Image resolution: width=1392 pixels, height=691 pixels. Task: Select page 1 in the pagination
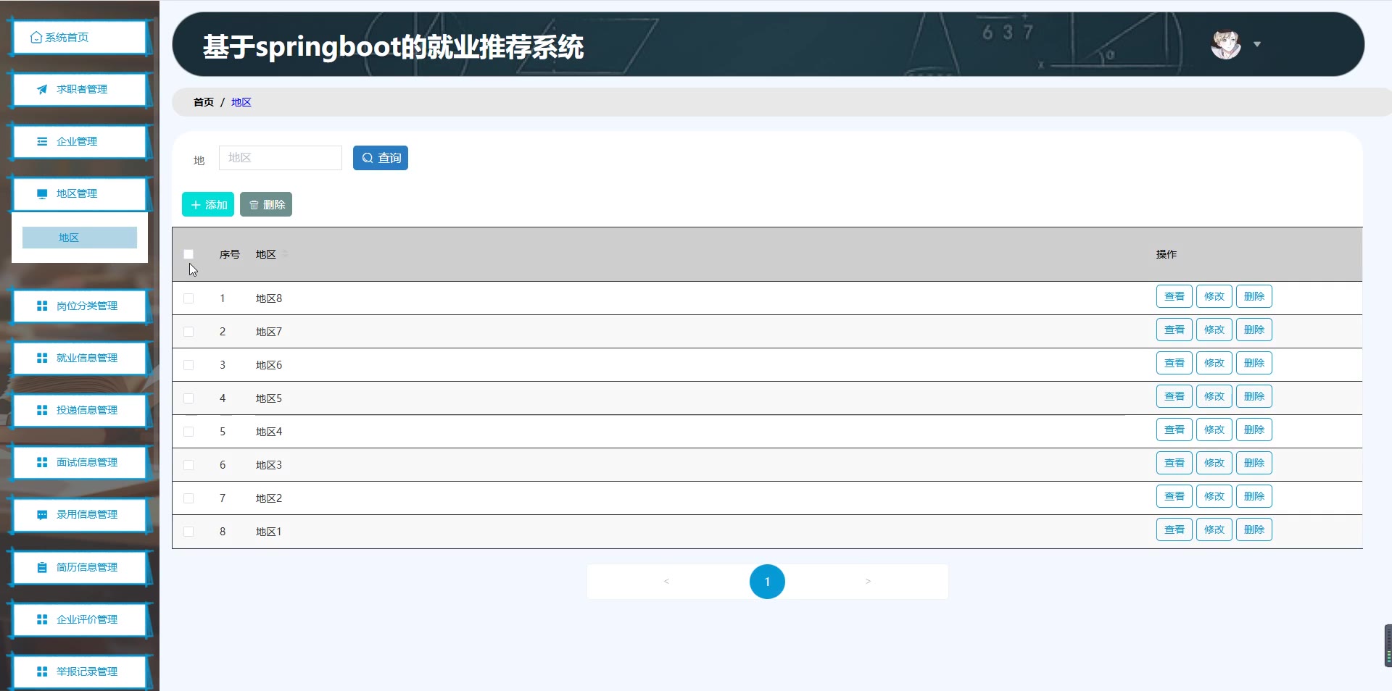[x=767, y=582]
